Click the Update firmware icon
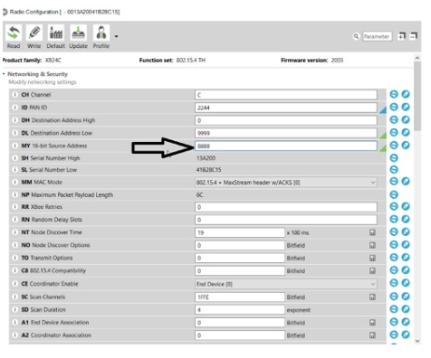 click(x=78, y=33)
